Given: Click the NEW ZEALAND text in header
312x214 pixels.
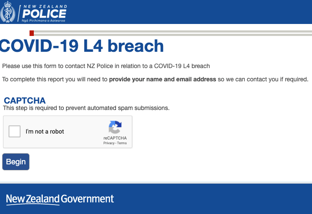Looking at the screenshot, I should click(45, 6).
